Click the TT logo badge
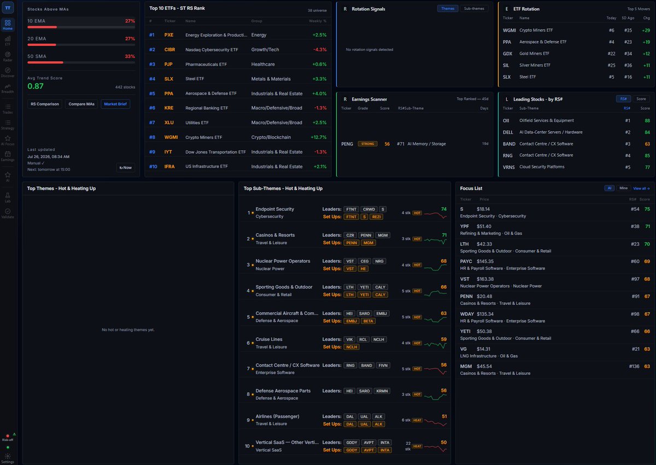This screenshot has height=465, width=656. tap(8, 8)
